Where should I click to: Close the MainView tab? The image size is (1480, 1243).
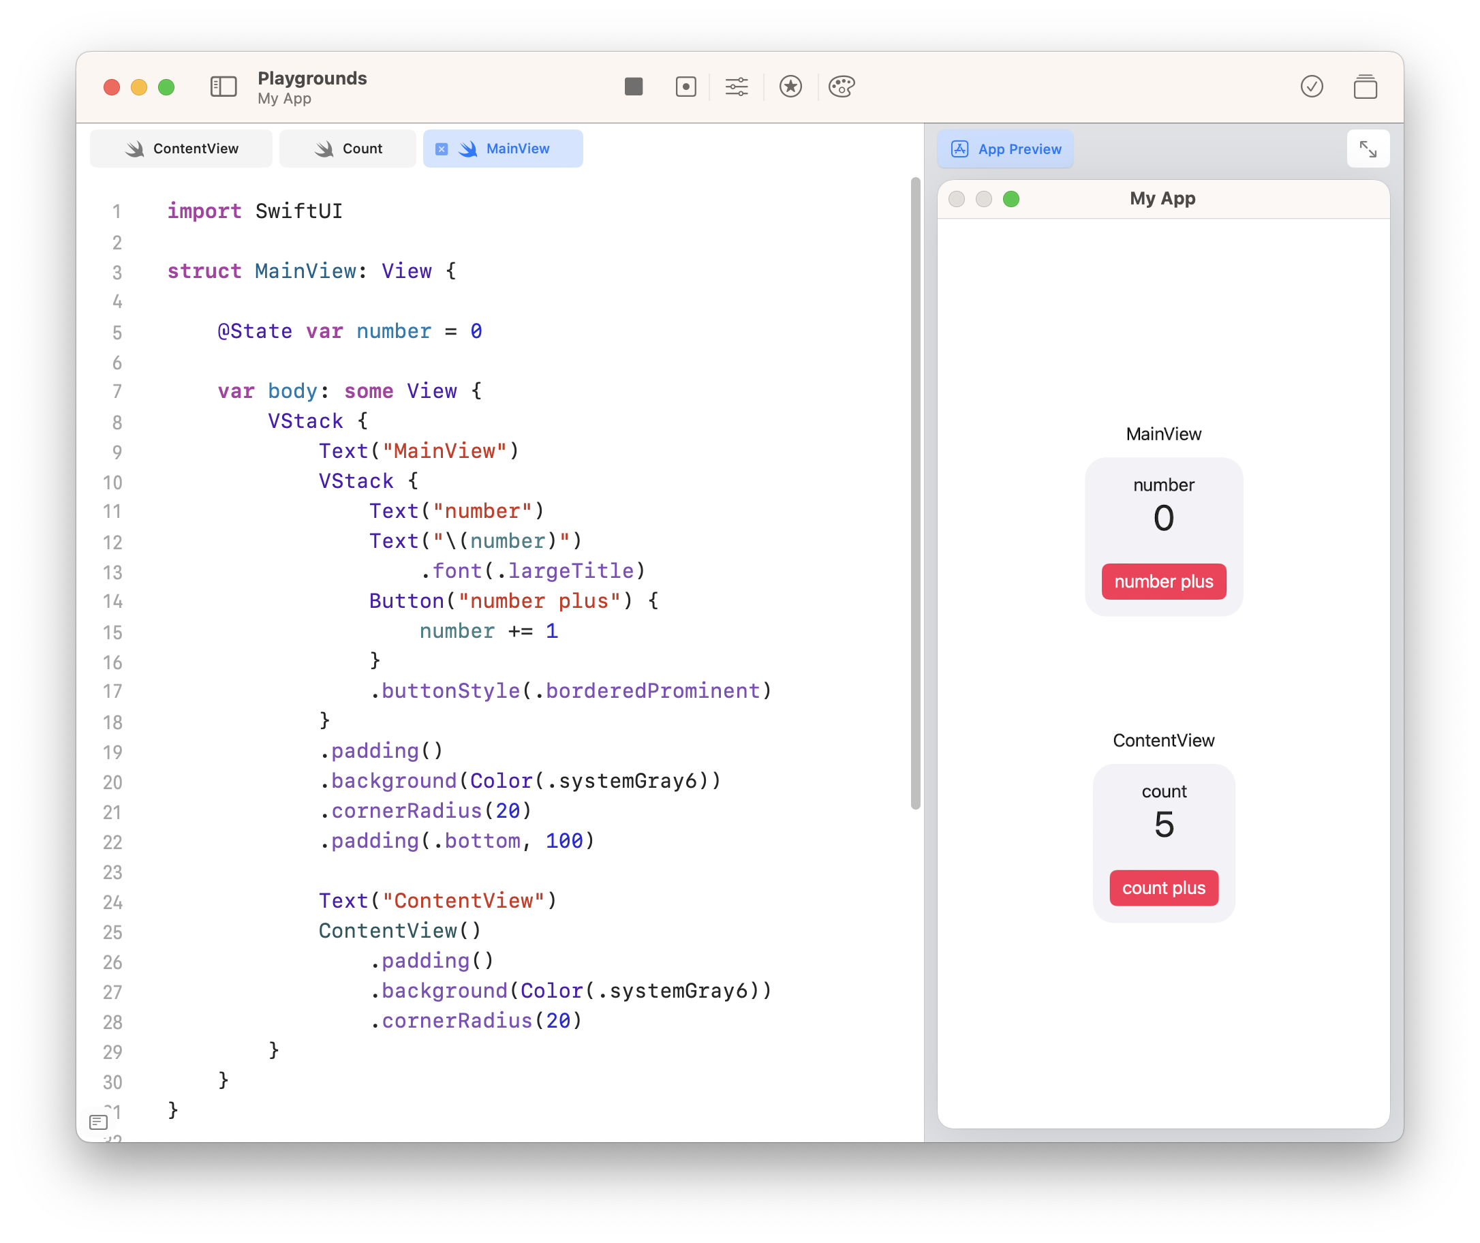(x=441, y=149)
